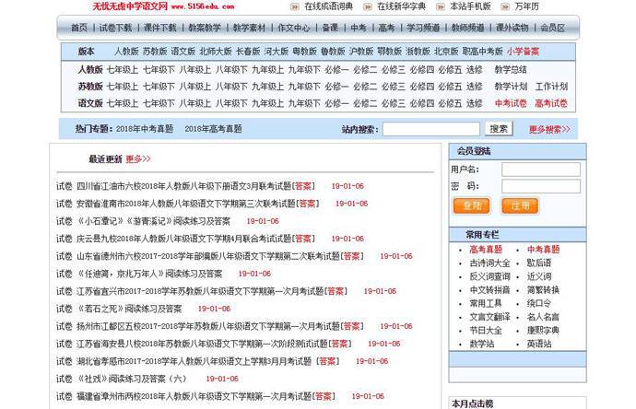Open 2018年中考真题 hot topic link
This screenshot has height=409, width=636.
[146, 130]
